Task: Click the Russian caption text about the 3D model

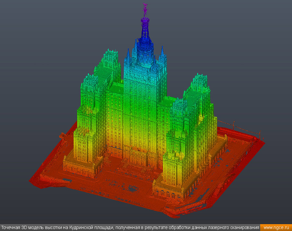Action: [x=130, y=228]
